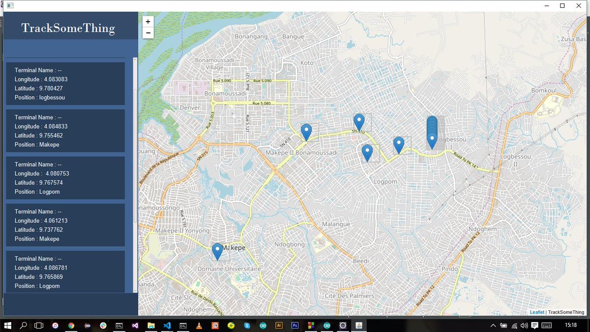Zoom out on the map
Viewport: 590px width, 332px height.
[148, 32]
